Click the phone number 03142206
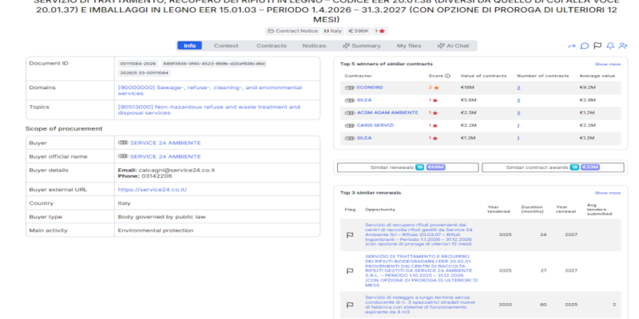Viewport: 639px width, 319px height. (x=157, y=176)
